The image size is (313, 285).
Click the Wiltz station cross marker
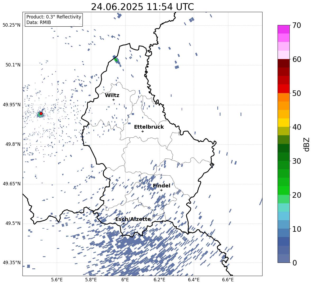pos(114,100)
